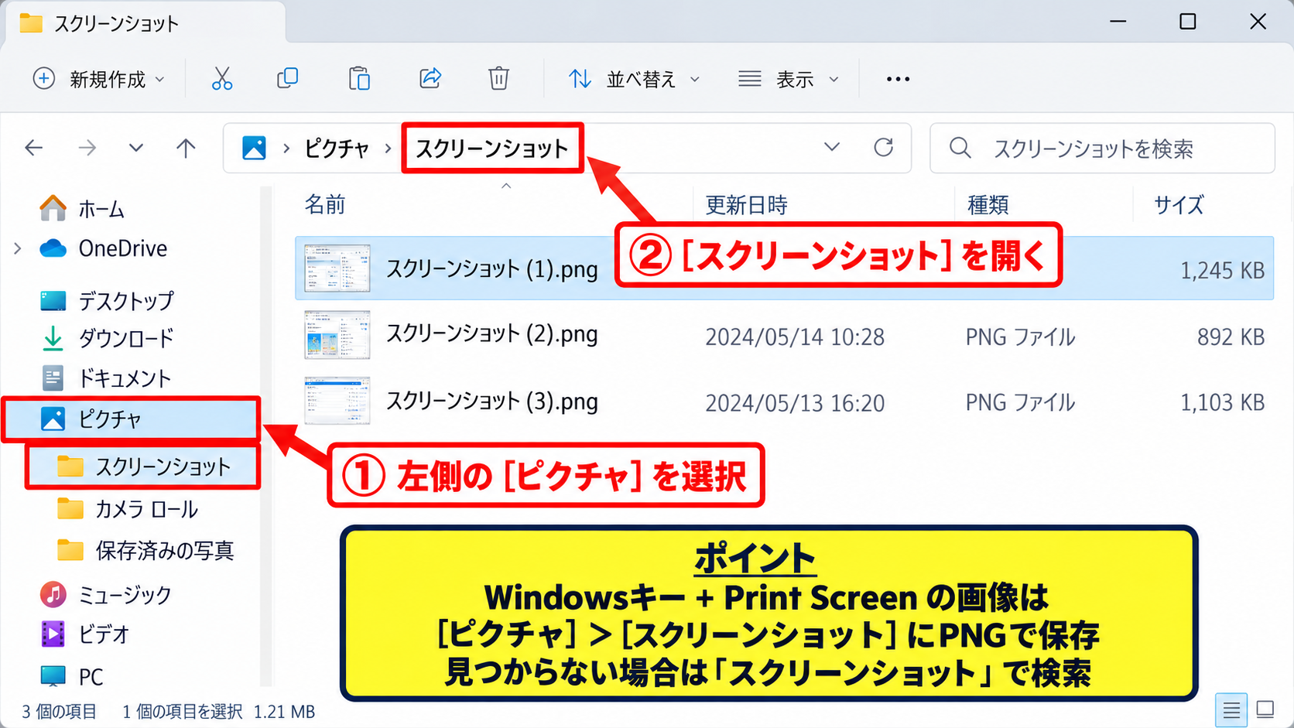The image size is (1294, 728).
Task: Sort by 種類 column header
Action: coord(988,205)
